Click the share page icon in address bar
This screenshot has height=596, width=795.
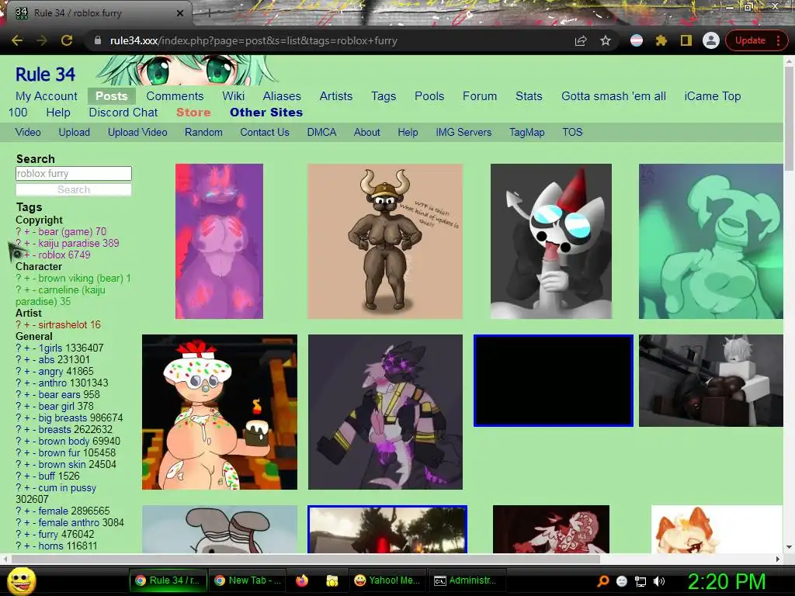[x=581, y=40]
